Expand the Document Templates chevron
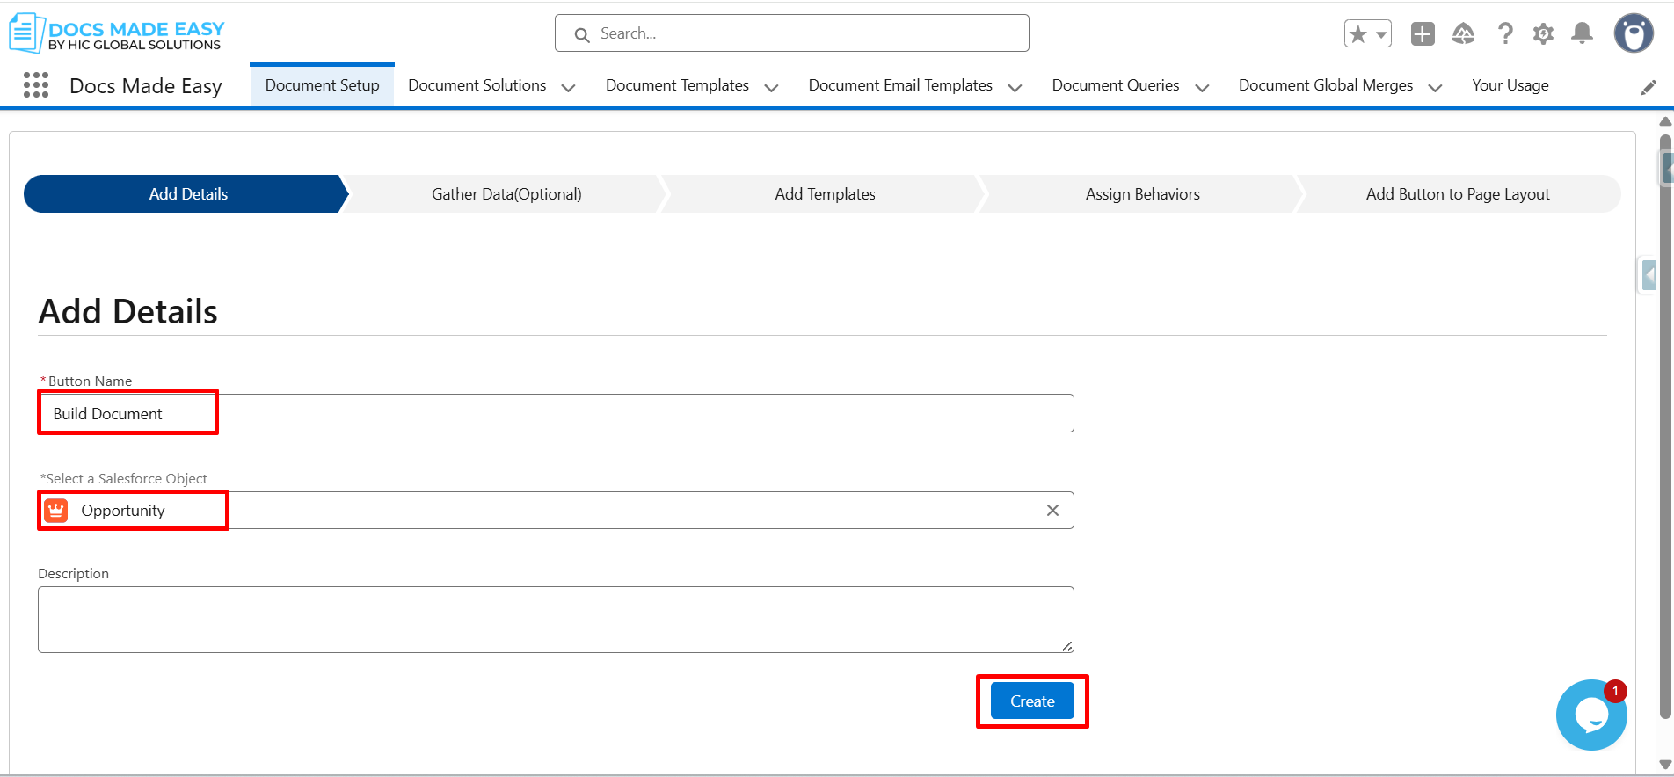 [771, 87]
